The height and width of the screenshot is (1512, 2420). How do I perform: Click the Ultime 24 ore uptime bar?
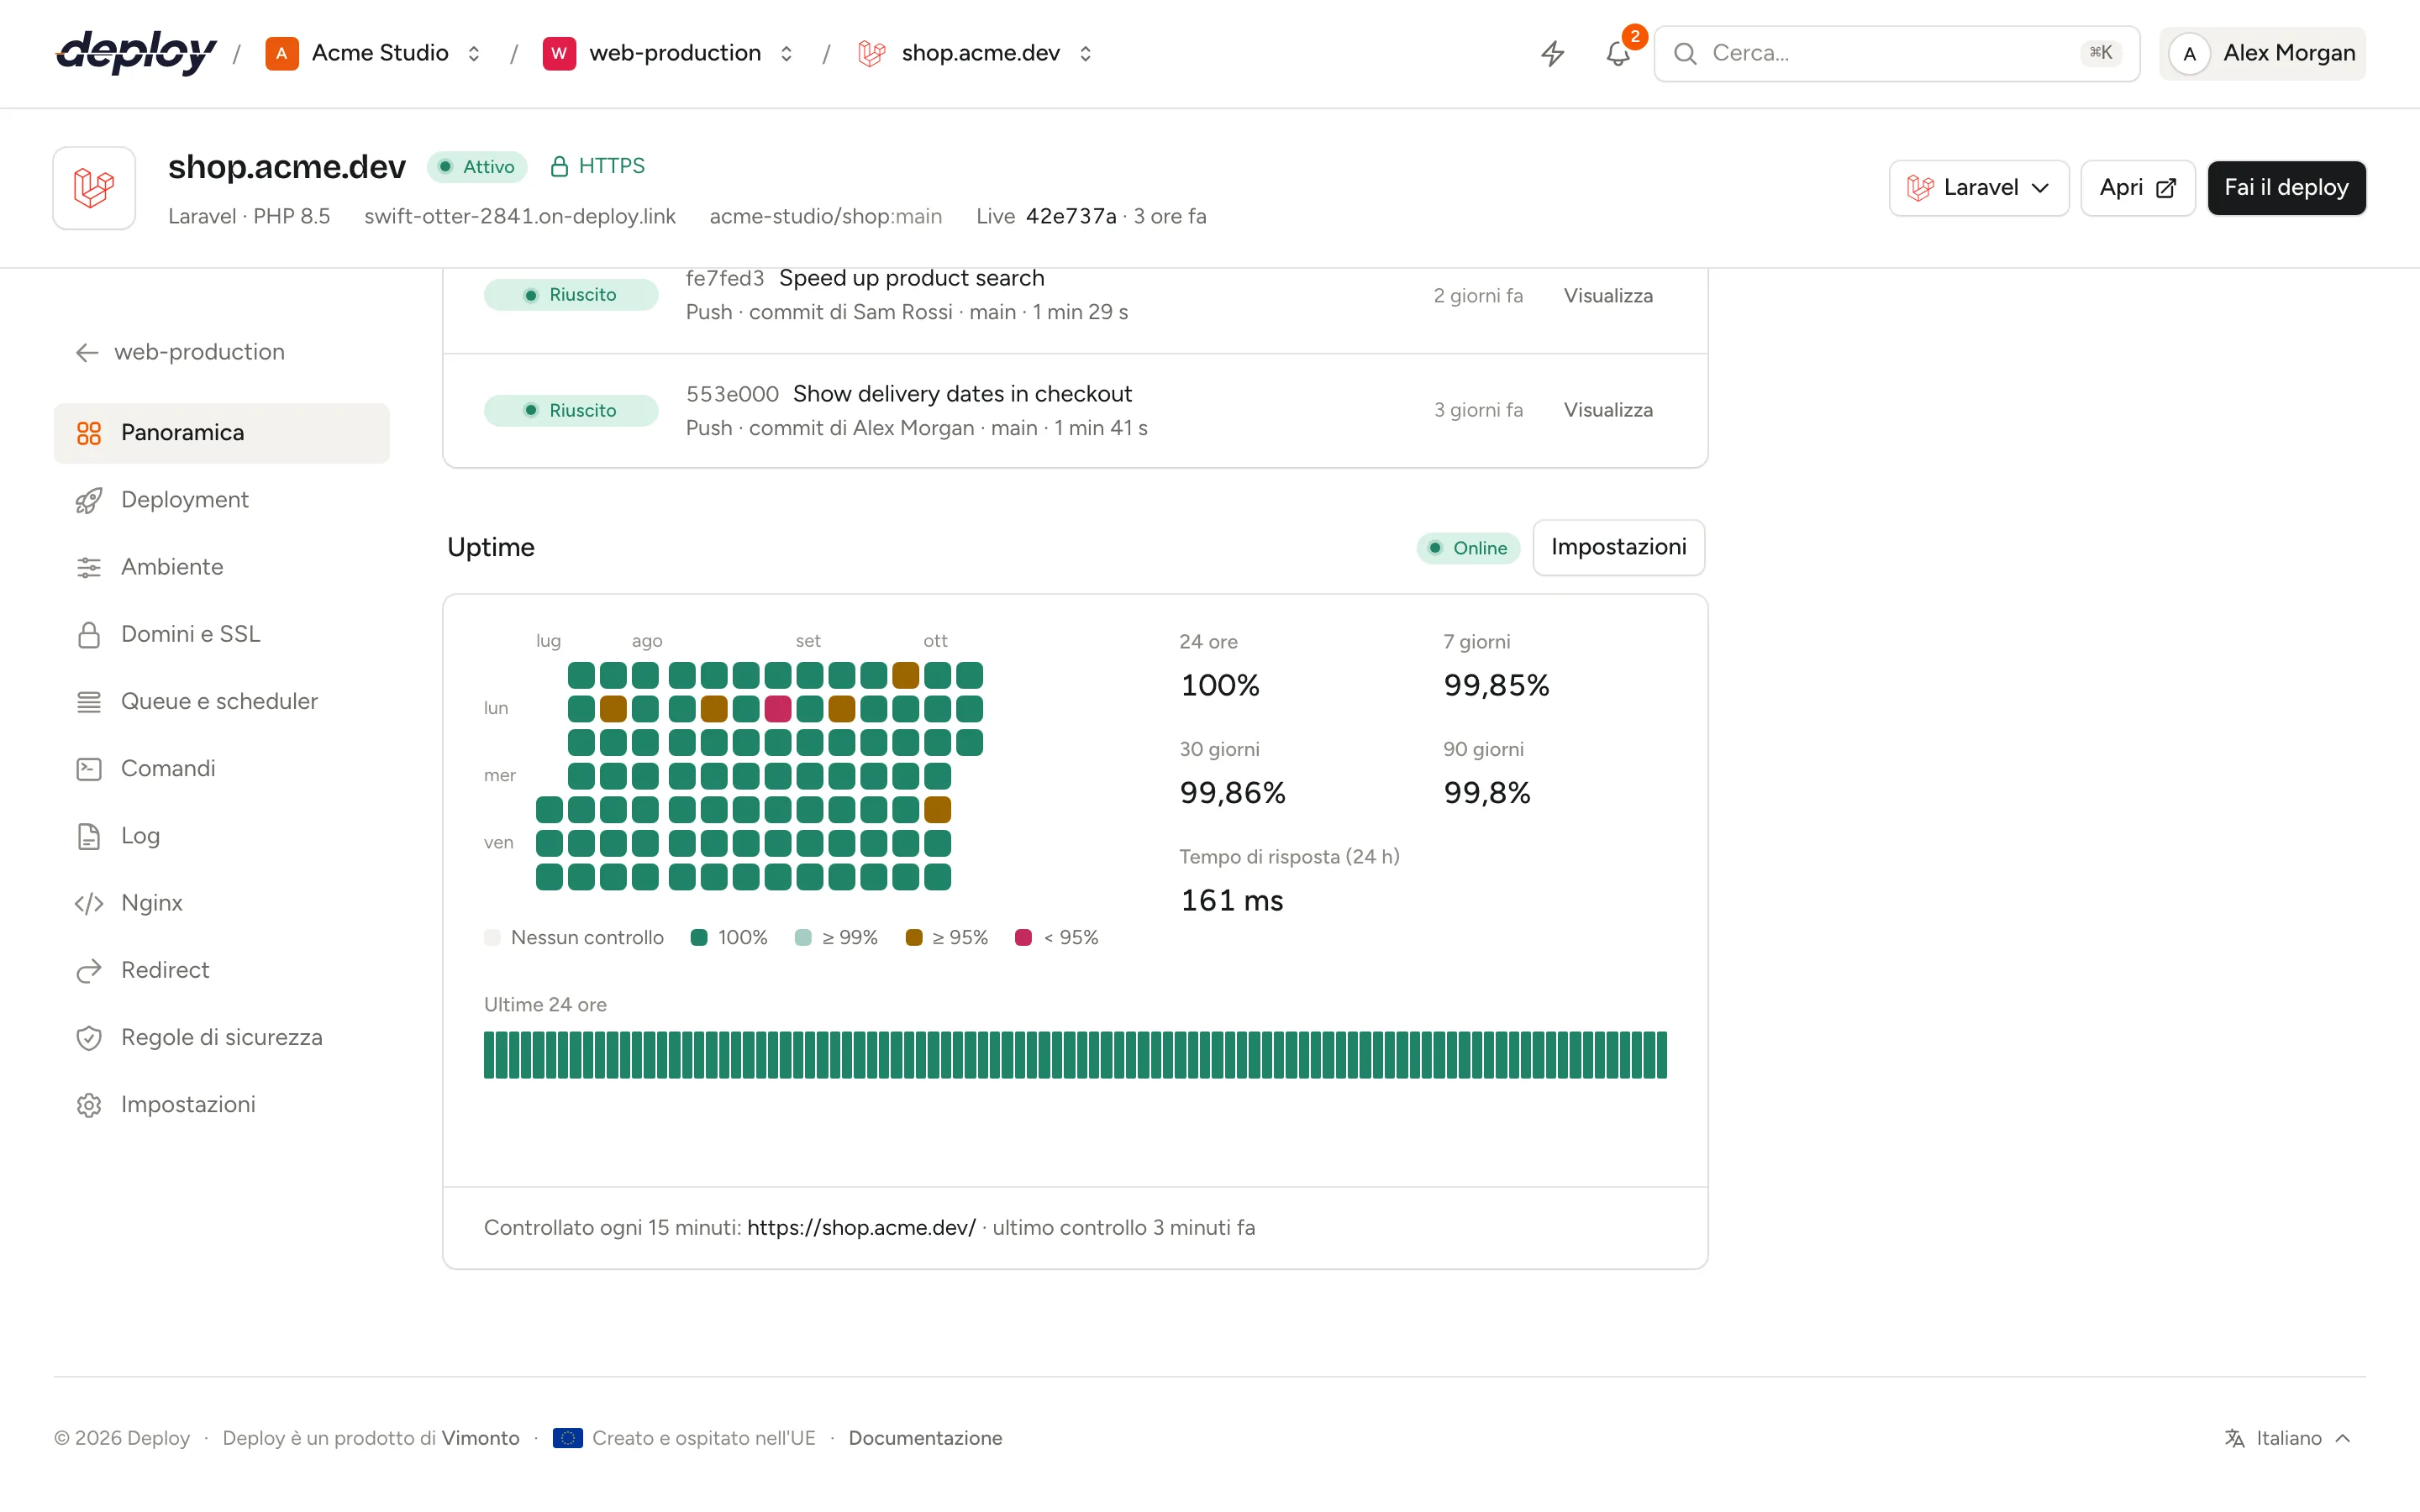coord(1075,1055)
